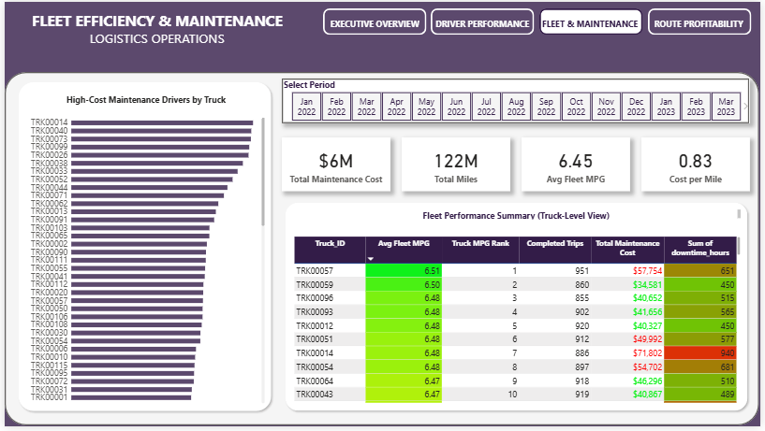Select the Fleet & Maintenance tab

590,22
